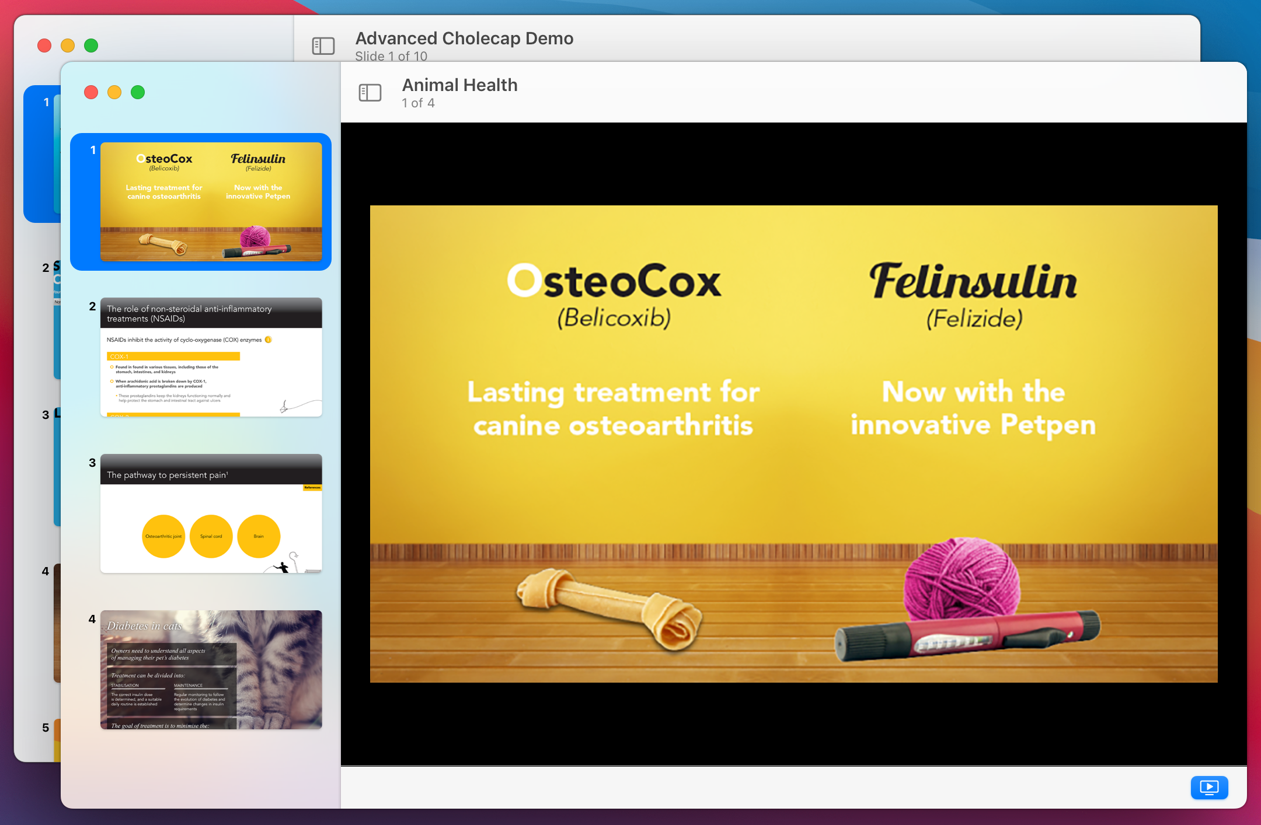Close the Animal Health window

pyautogui.click(x=91, y=93)
